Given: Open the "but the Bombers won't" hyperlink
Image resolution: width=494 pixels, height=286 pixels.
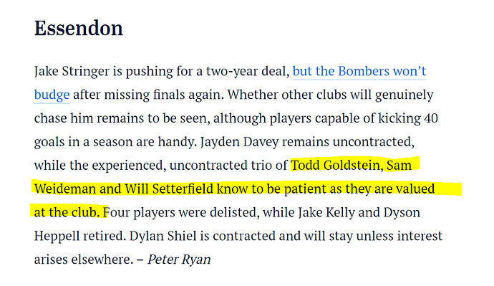Looking at the screenshot, I should coord(359,71).
